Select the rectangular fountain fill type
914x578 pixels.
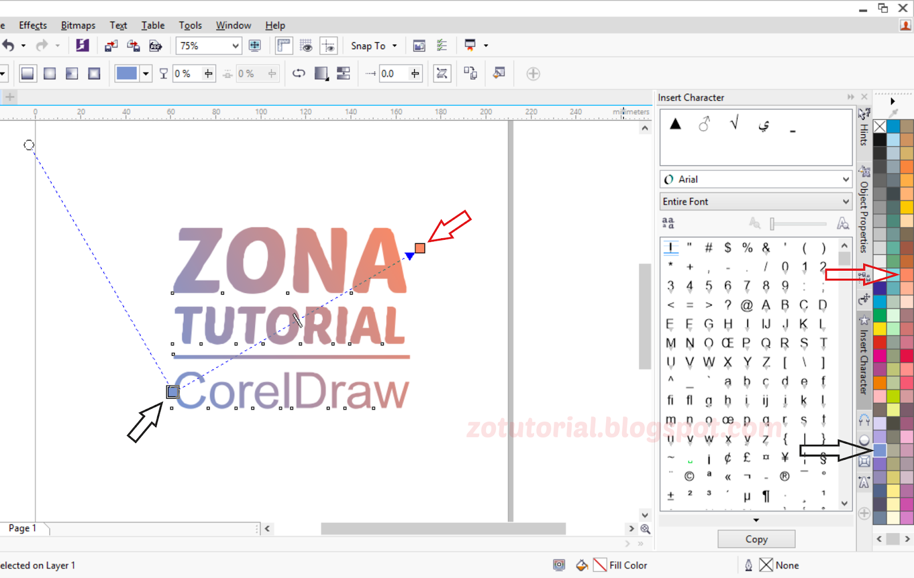94,74
